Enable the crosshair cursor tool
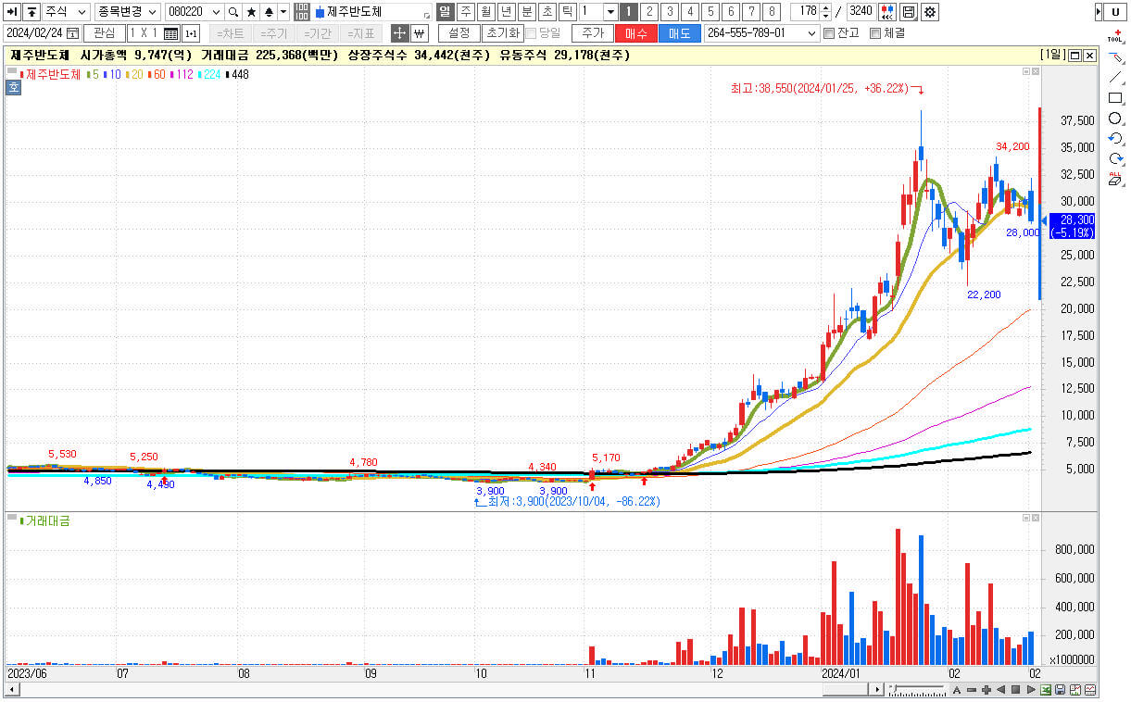 pyautogui.click(x=399, y=33)
